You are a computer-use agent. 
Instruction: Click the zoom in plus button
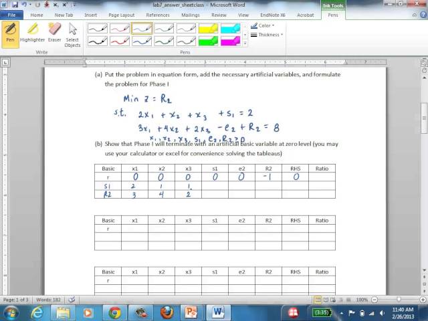coord(423,300)
